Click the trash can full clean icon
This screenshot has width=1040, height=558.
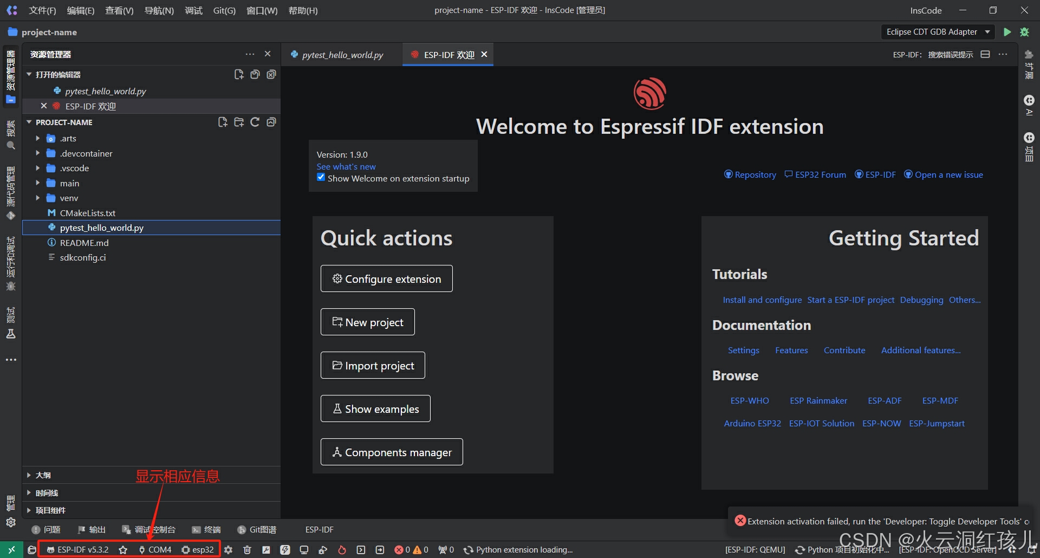[247, 549]
